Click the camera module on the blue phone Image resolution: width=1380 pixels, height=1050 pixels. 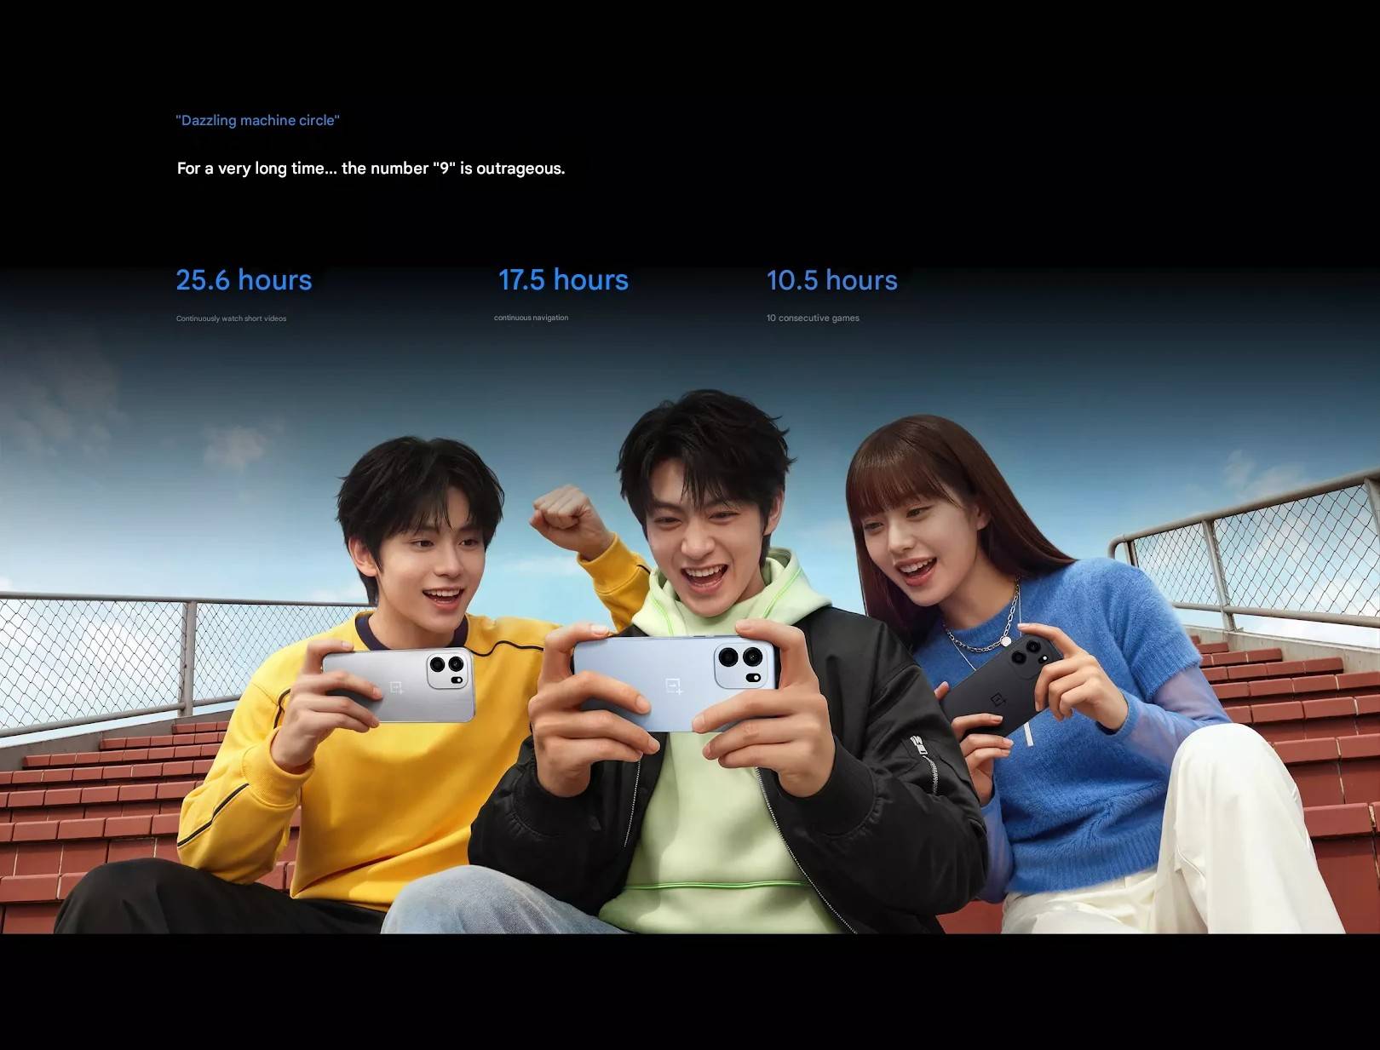click(x=743, y=663)
